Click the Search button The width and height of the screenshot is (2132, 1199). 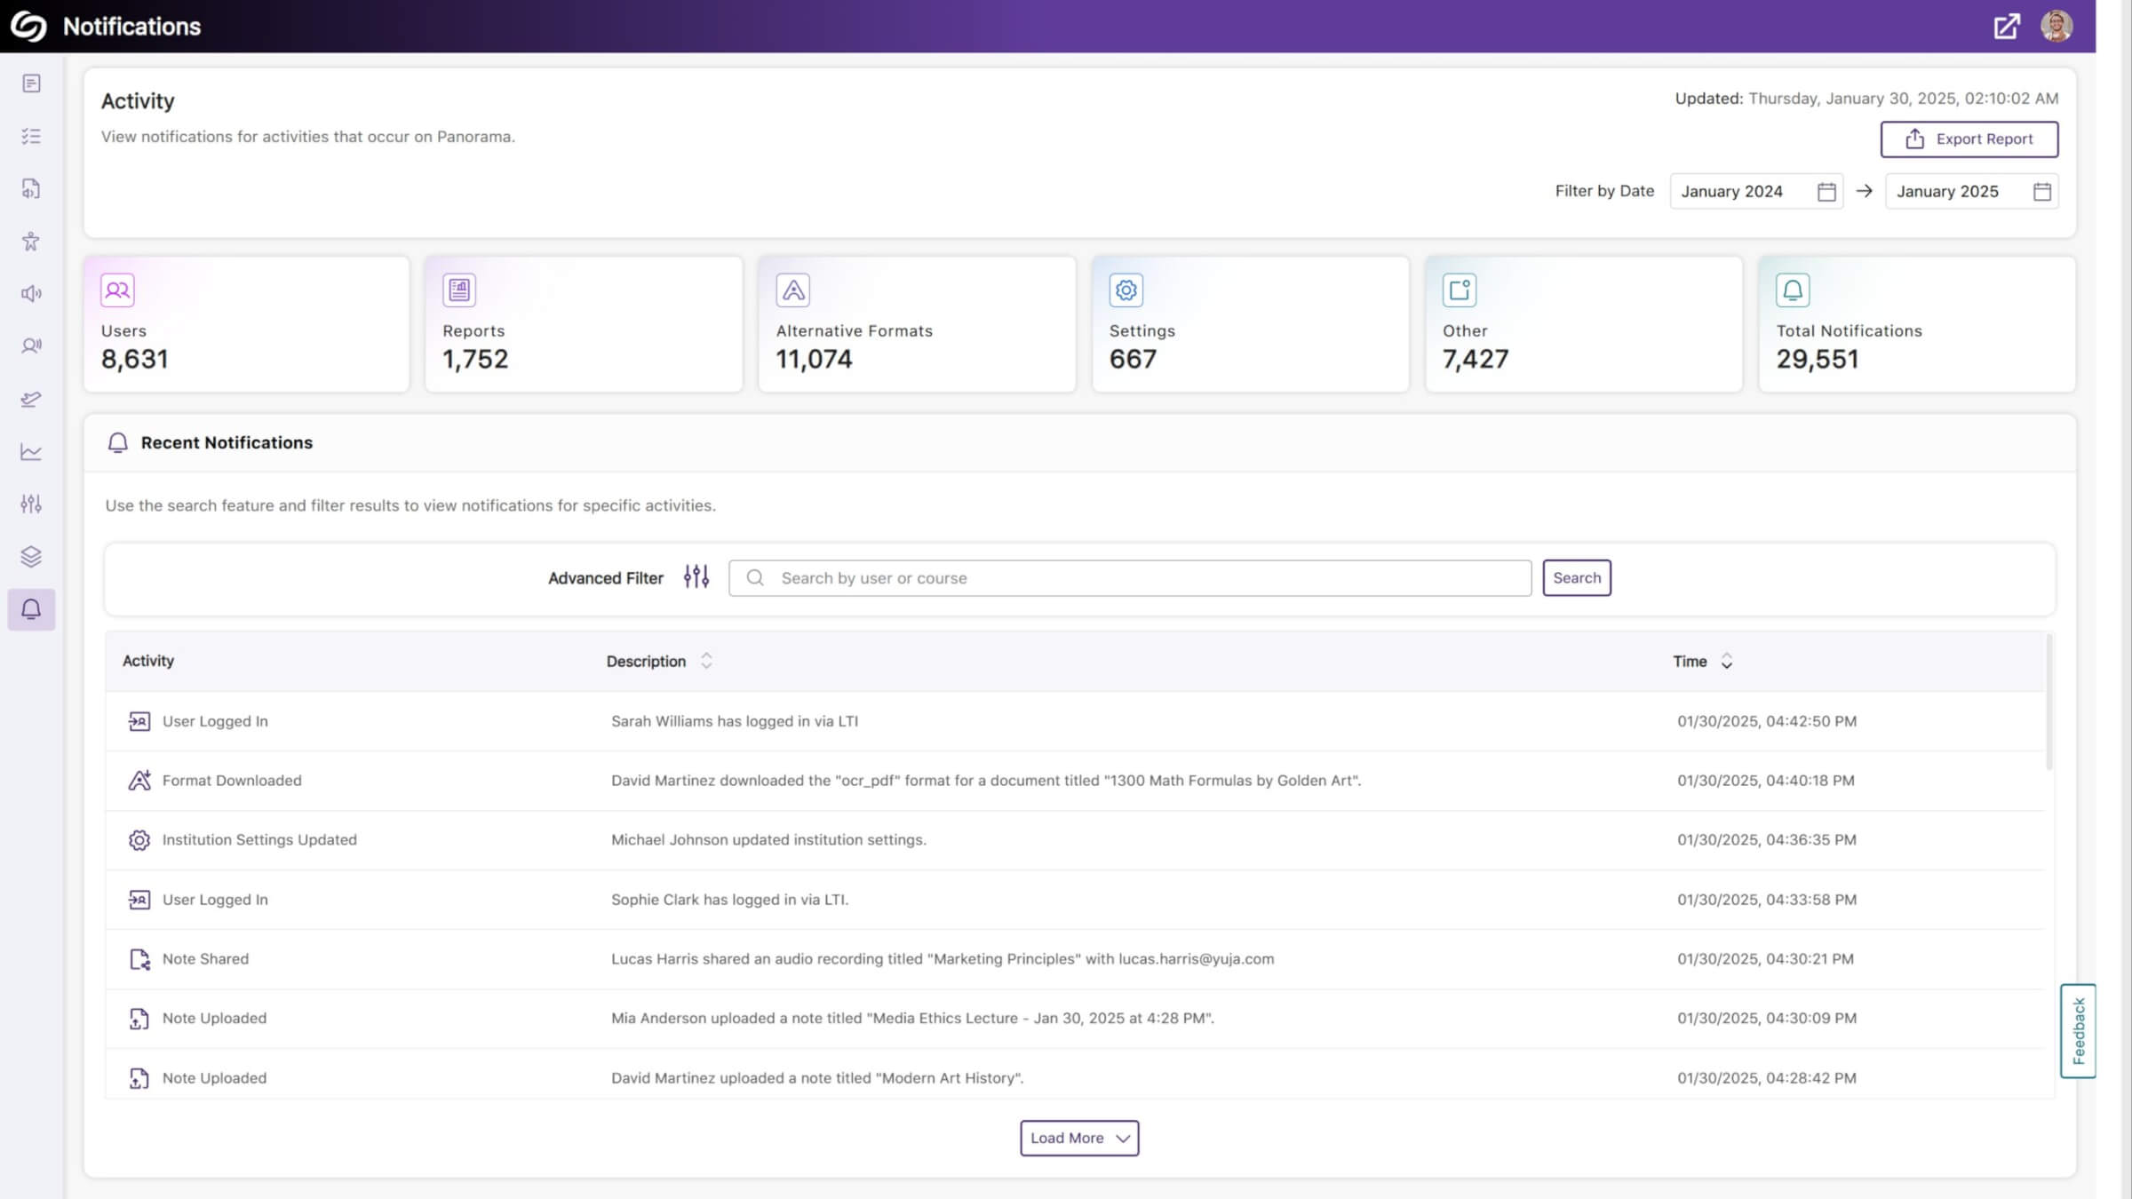pos(1577,576)
